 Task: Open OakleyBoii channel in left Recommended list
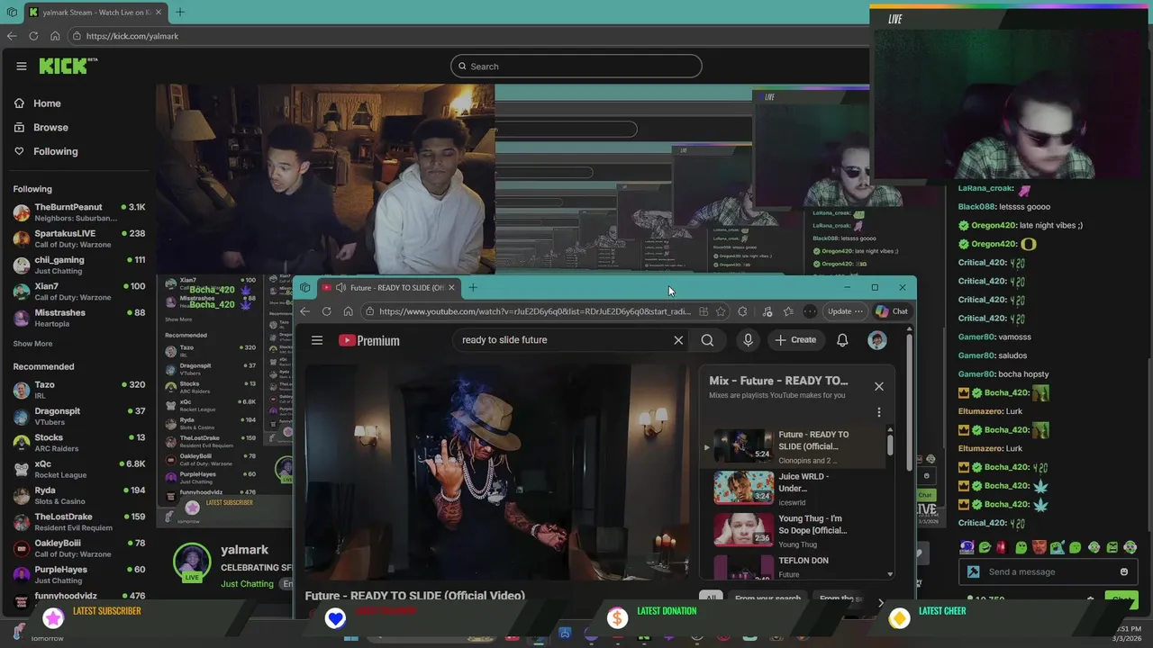79,548
